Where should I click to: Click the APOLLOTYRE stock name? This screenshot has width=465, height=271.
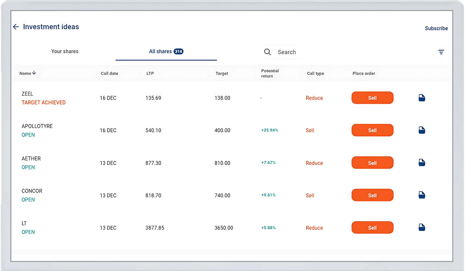click(37, 126)
